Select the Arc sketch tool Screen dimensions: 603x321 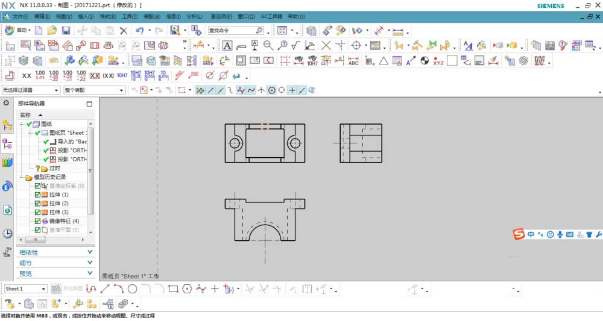[119, 288]
